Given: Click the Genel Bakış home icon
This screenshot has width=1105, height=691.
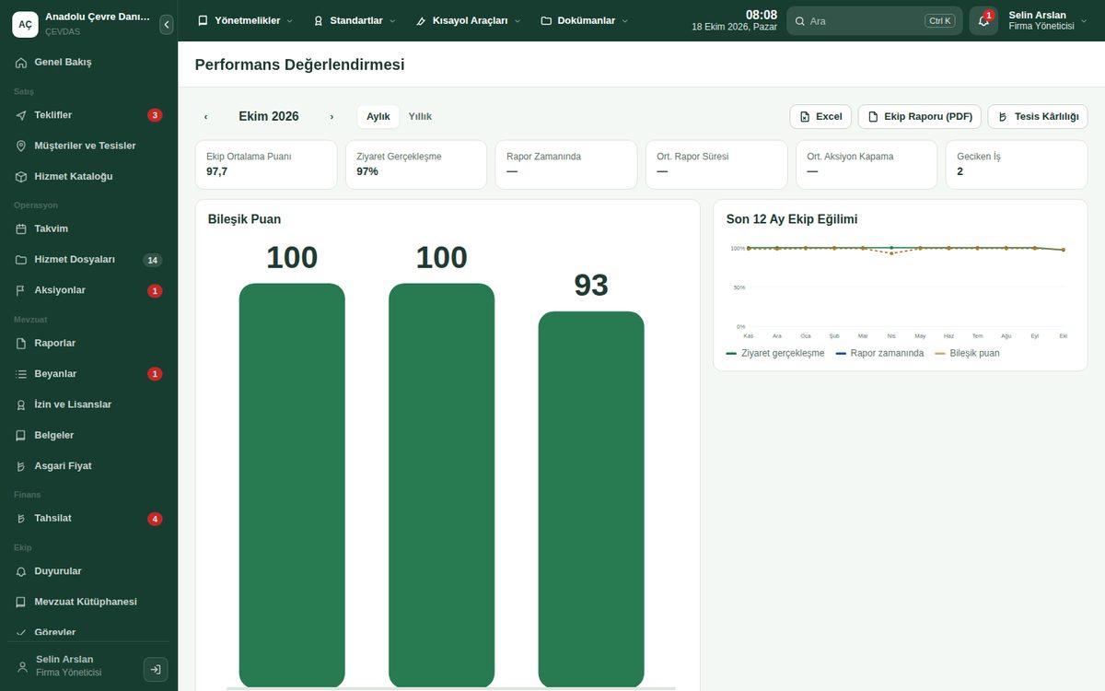Looking at the screenshot, I should tap(21, 63).
